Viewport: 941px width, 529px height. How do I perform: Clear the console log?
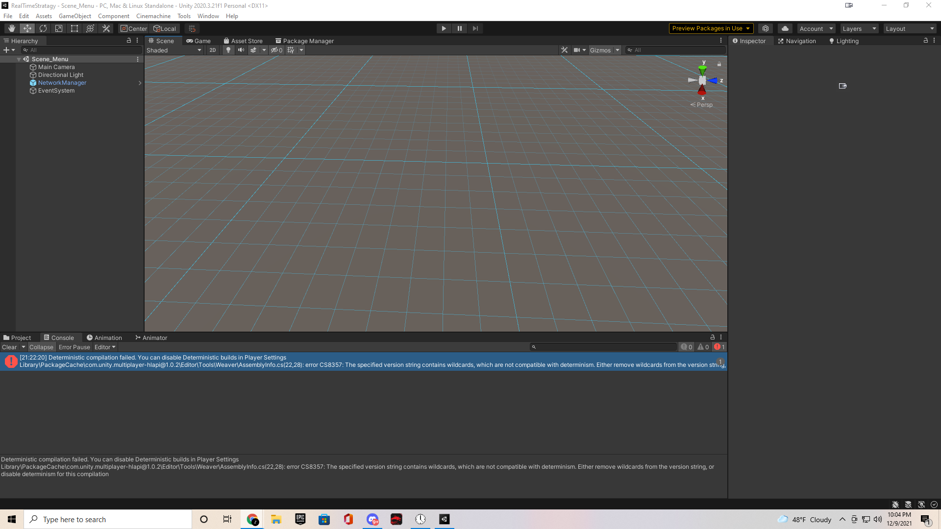[9, 347]
